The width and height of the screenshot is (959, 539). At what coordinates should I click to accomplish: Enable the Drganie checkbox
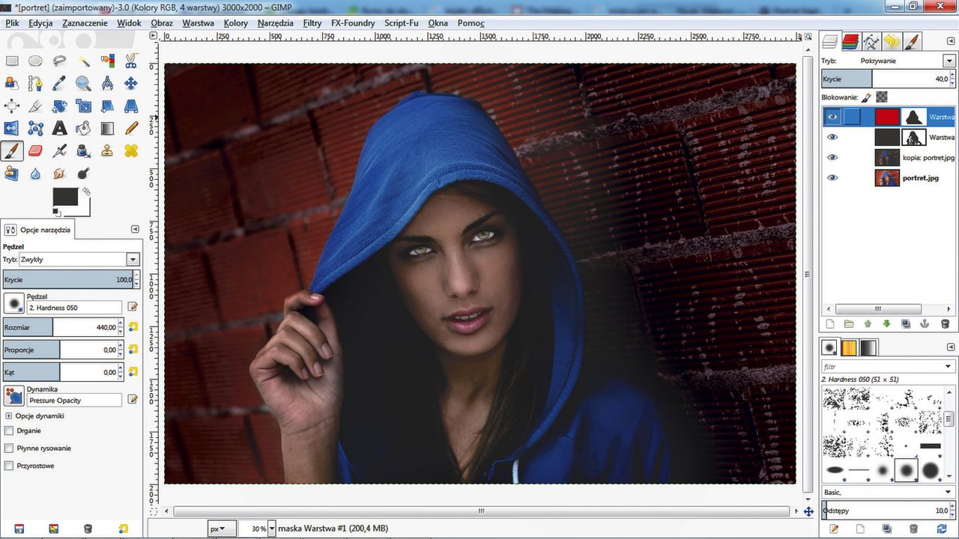click(9, 430)
